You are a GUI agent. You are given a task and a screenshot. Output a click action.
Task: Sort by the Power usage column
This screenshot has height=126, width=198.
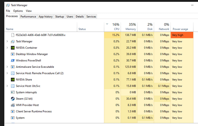pyautogui.click(x=182, y=27)
